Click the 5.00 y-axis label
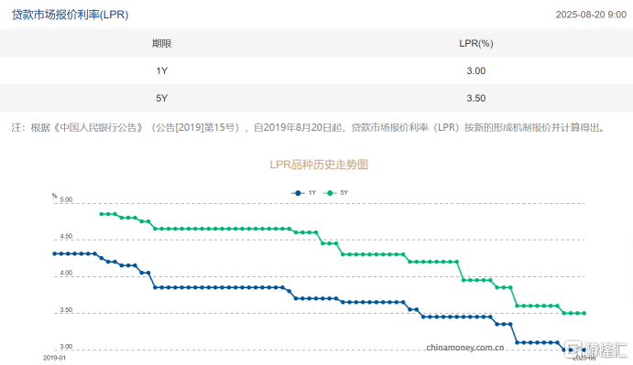 coord(66,199)
